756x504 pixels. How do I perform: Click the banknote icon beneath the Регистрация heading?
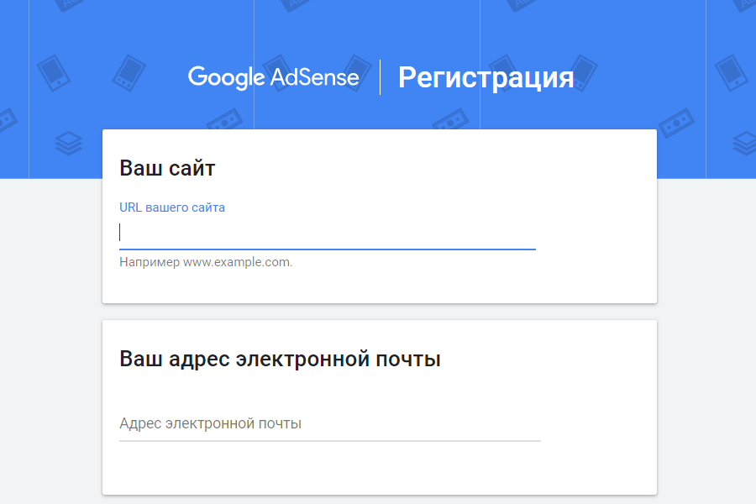pos(451,123)
